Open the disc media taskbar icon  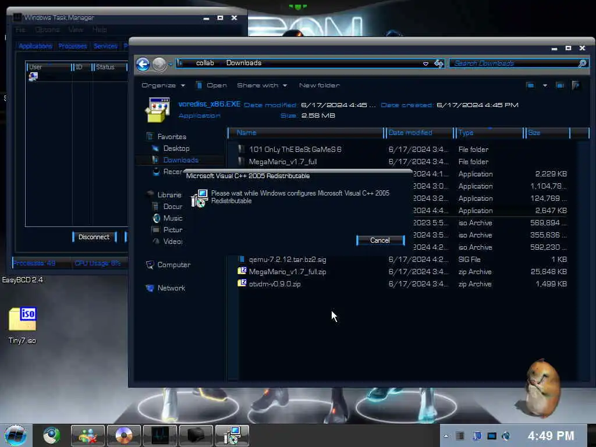[124, 435]
